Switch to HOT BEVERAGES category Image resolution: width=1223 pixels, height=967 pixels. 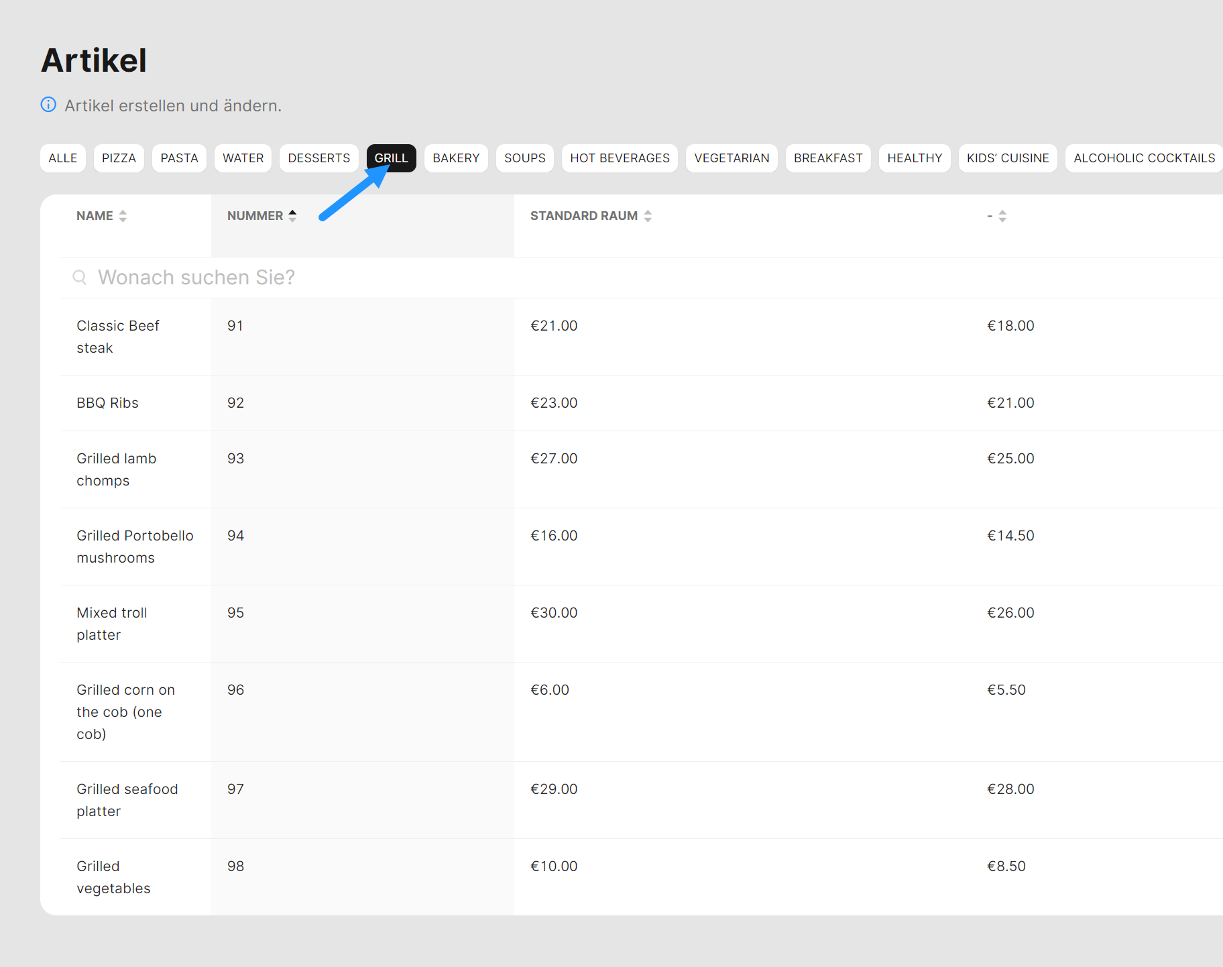pos(620,158)
